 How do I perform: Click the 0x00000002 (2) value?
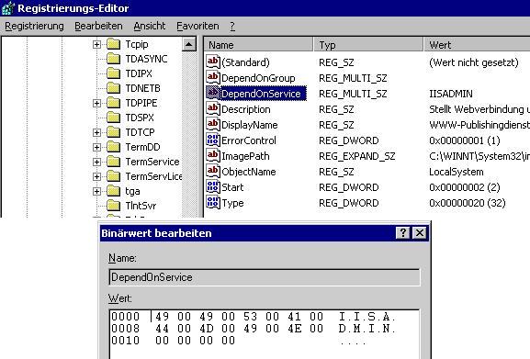(x=465, y=187)
